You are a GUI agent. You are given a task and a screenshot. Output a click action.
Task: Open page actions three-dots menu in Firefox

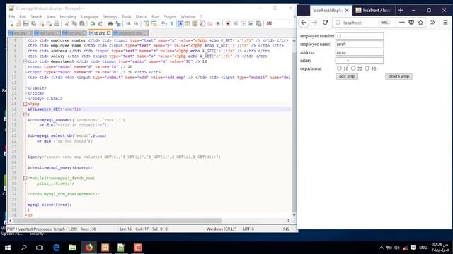(402, 23)
